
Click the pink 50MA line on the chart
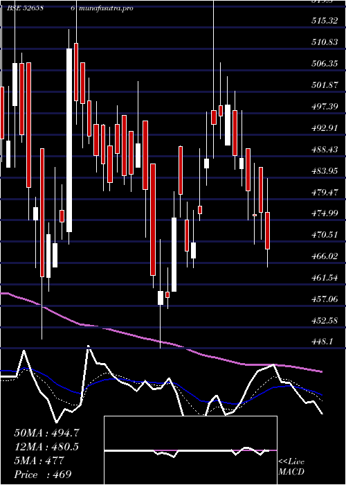coord(161,342)
